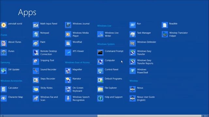Open the uninstall ezvid app icon

[x=4, y=25]
